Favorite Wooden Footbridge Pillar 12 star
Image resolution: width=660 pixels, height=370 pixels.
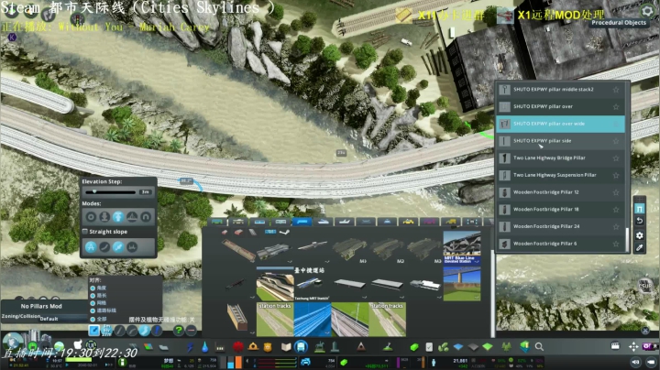[616, 192]
